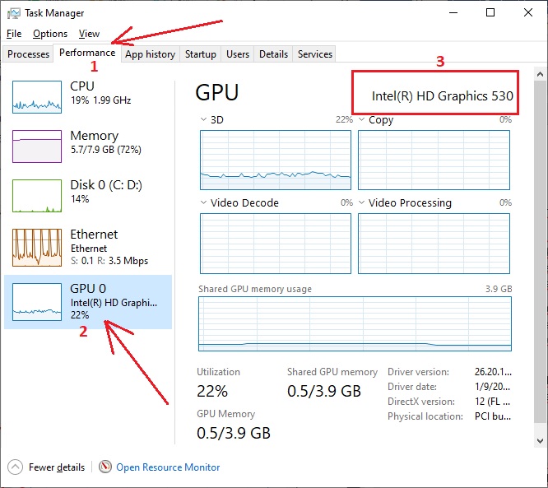The width and height of the screenshot is (548, 488).
Task: Open the View menu
Action: pos(89,34)
